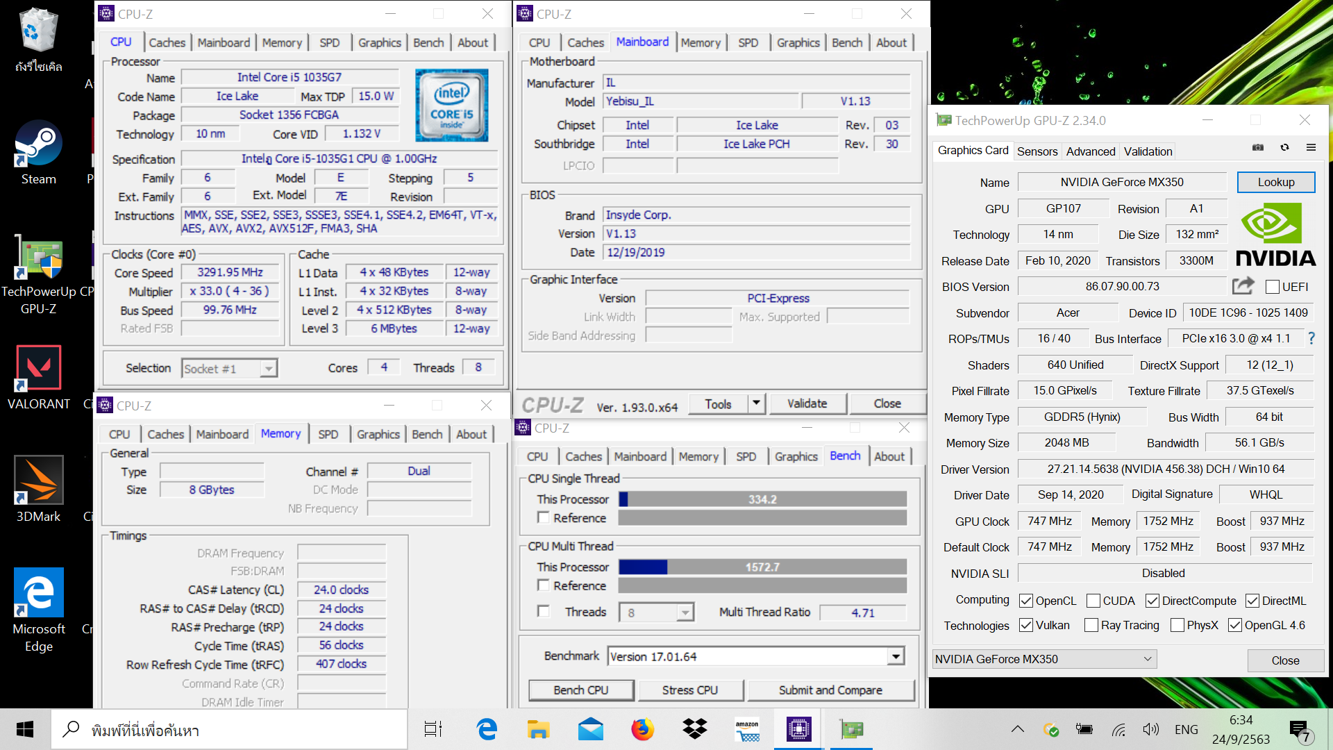Toggle the Ray Tracing checkbox
This screenshot has height=750, width=1333.
pyautogui.click(x=1091, y=625)
